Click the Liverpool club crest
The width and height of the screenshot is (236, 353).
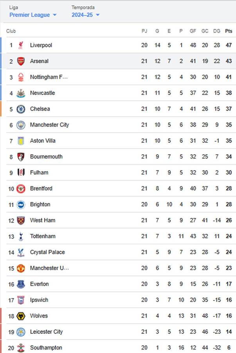(20, 45)
